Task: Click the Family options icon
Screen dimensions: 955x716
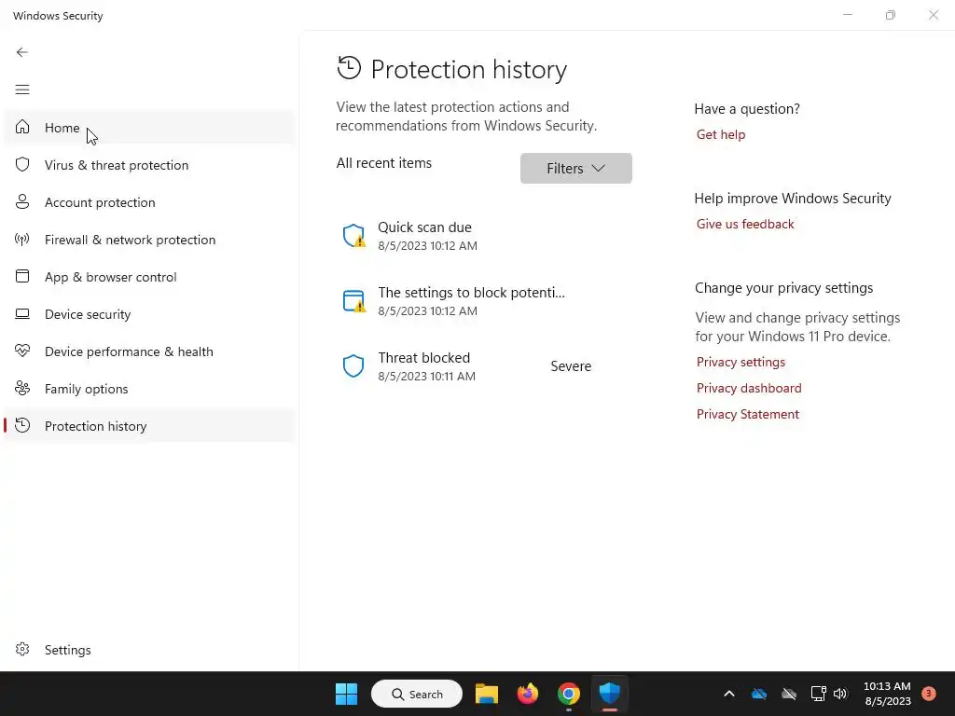Action: [x=22, y=389]
